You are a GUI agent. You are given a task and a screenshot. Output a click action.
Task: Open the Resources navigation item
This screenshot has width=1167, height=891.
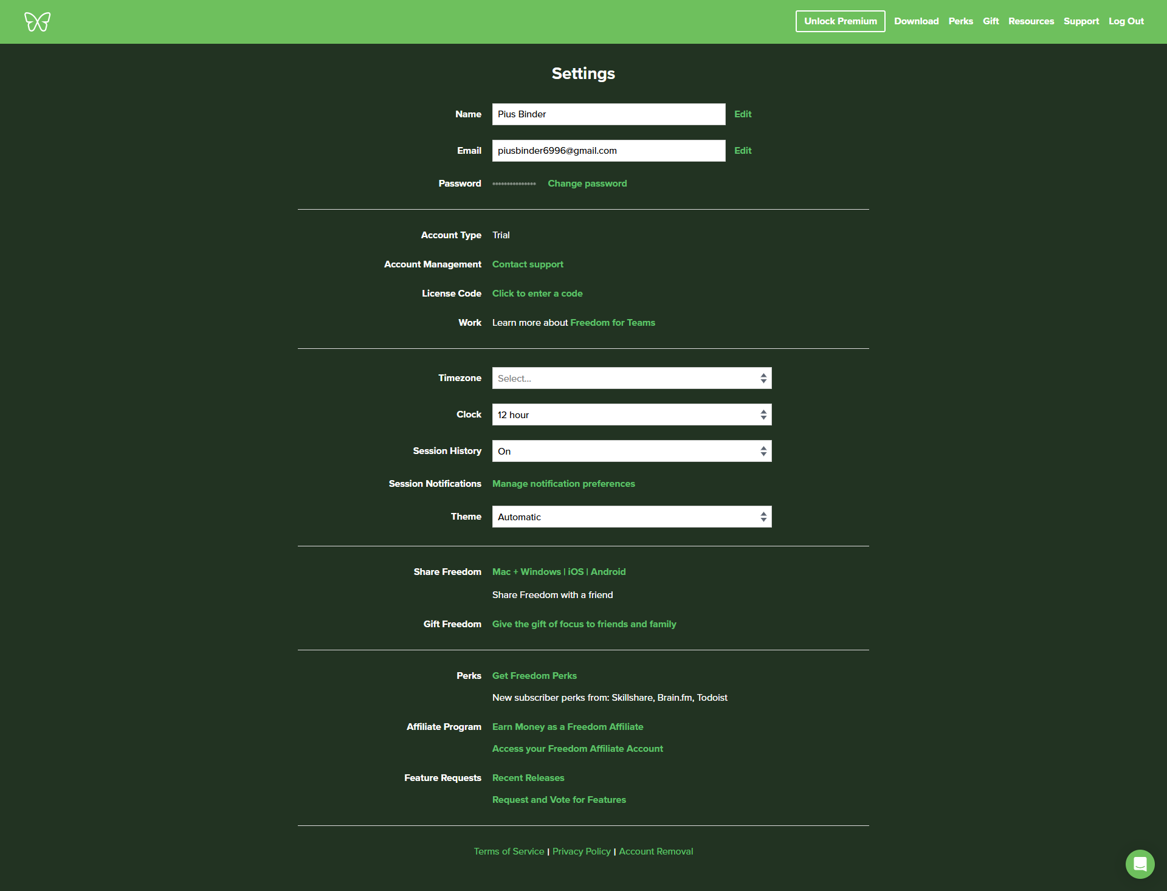(x=1031, y=21)
